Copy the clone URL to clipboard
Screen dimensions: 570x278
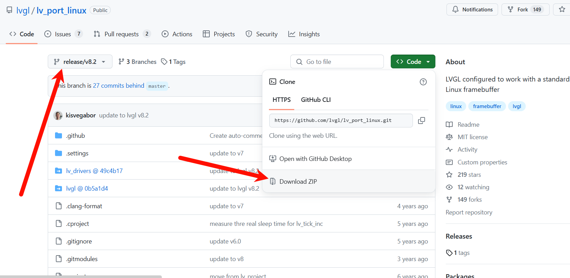coord(422,121)
